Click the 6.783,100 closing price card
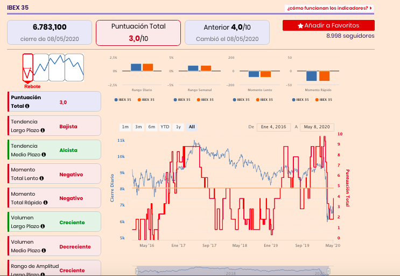The height and width of the screenshot is (276, 400). (50, 32)
